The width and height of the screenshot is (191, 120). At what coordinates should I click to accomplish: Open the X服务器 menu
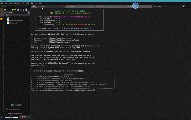click(x=17, y=3)
